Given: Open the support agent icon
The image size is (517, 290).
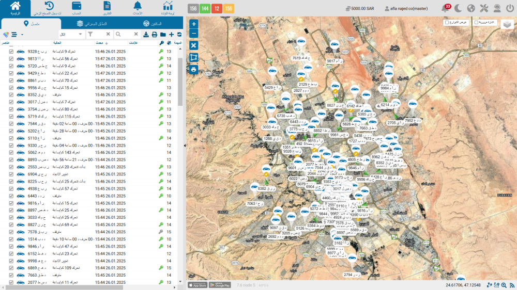Looking at the screenshot, I should pos(497,8).
